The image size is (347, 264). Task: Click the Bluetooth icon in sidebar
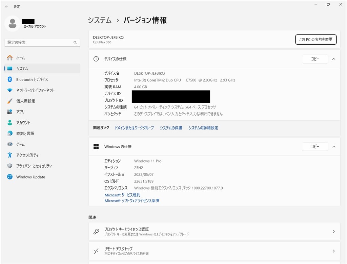tap(10, 79)
